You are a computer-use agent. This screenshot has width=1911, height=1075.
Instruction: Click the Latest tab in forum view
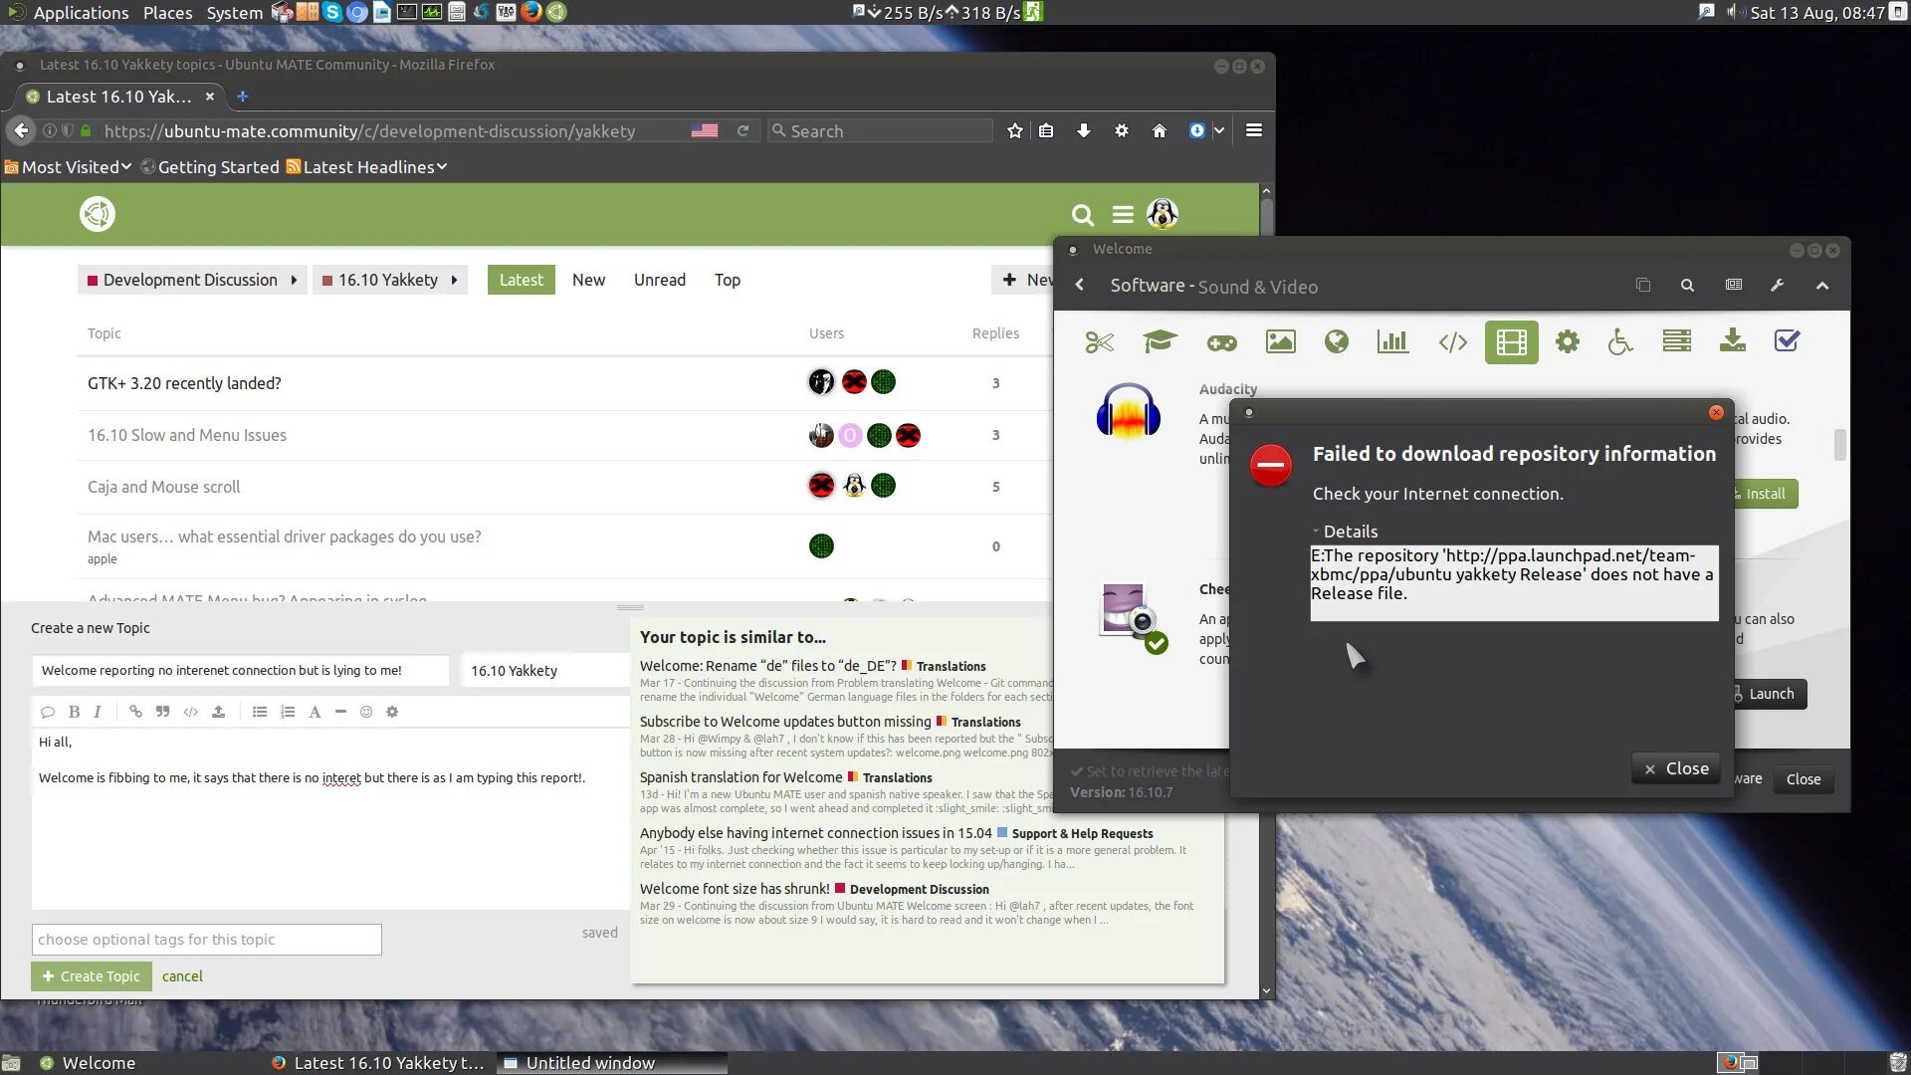(522, 279)
